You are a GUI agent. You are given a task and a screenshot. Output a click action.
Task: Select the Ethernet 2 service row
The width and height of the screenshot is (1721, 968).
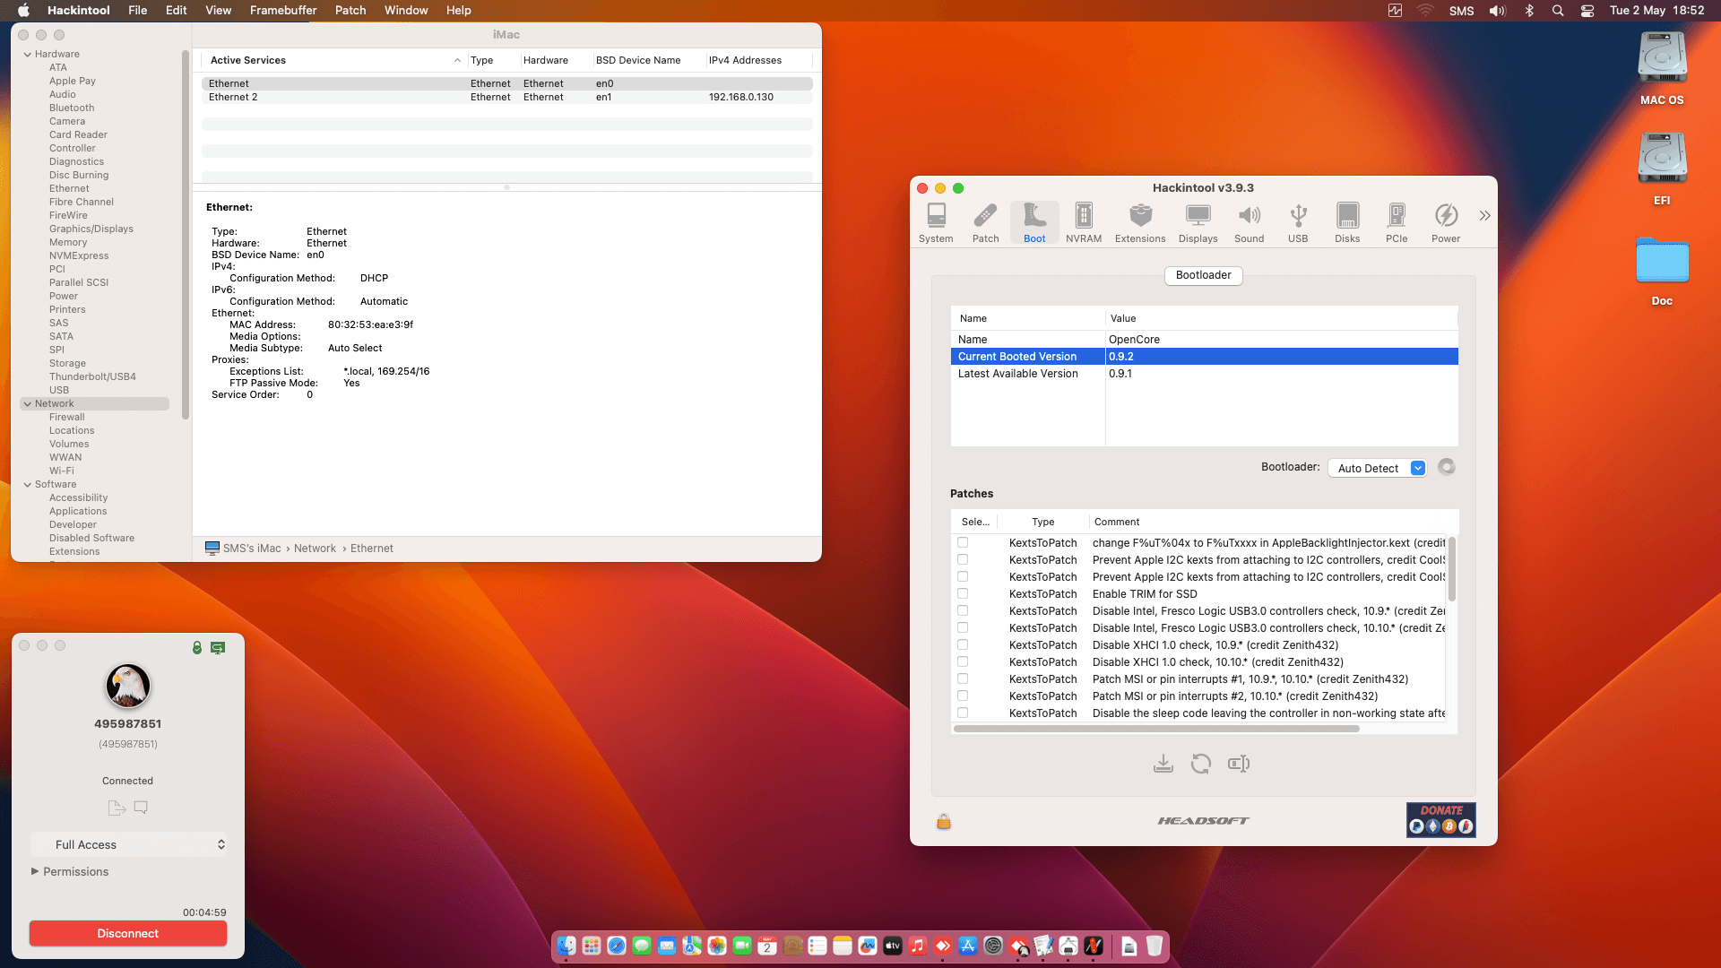coord(507,97)
